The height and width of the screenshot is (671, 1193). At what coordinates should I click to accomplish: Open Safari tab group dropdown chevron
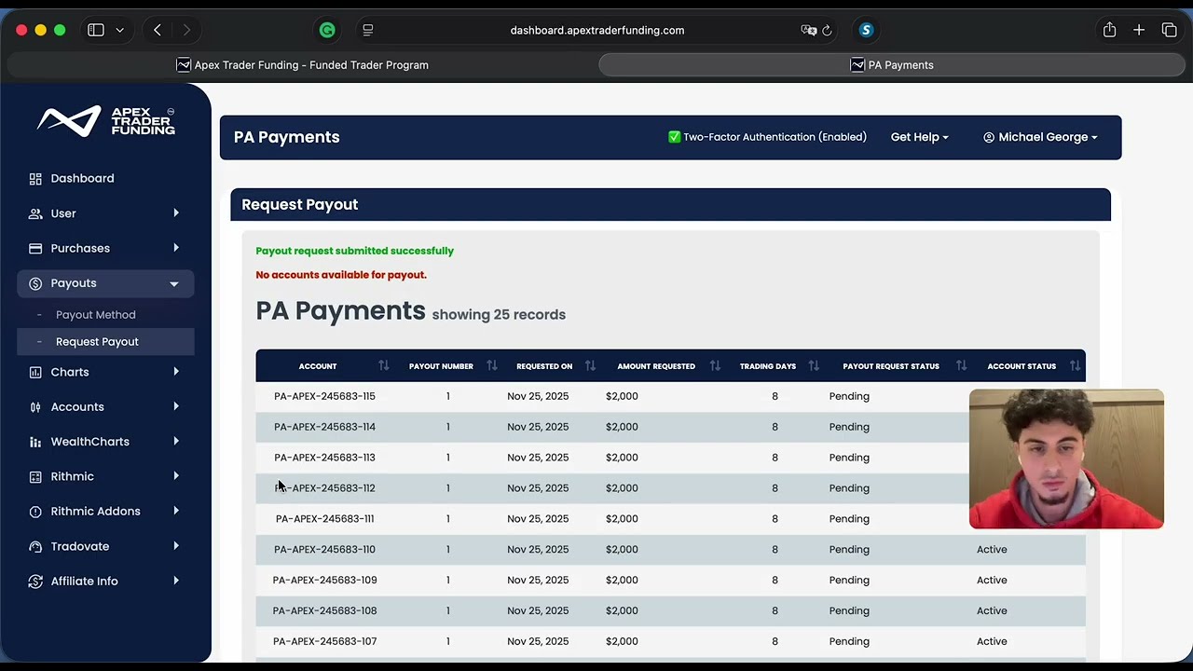[x=119, y=30]
